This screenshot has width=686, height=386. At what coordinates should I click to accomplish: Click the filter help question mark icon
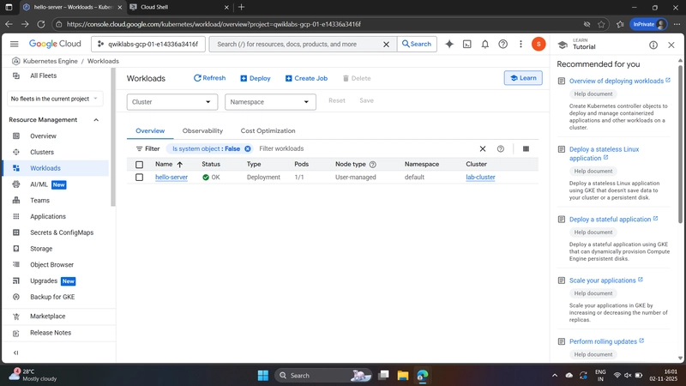[501, 148]
